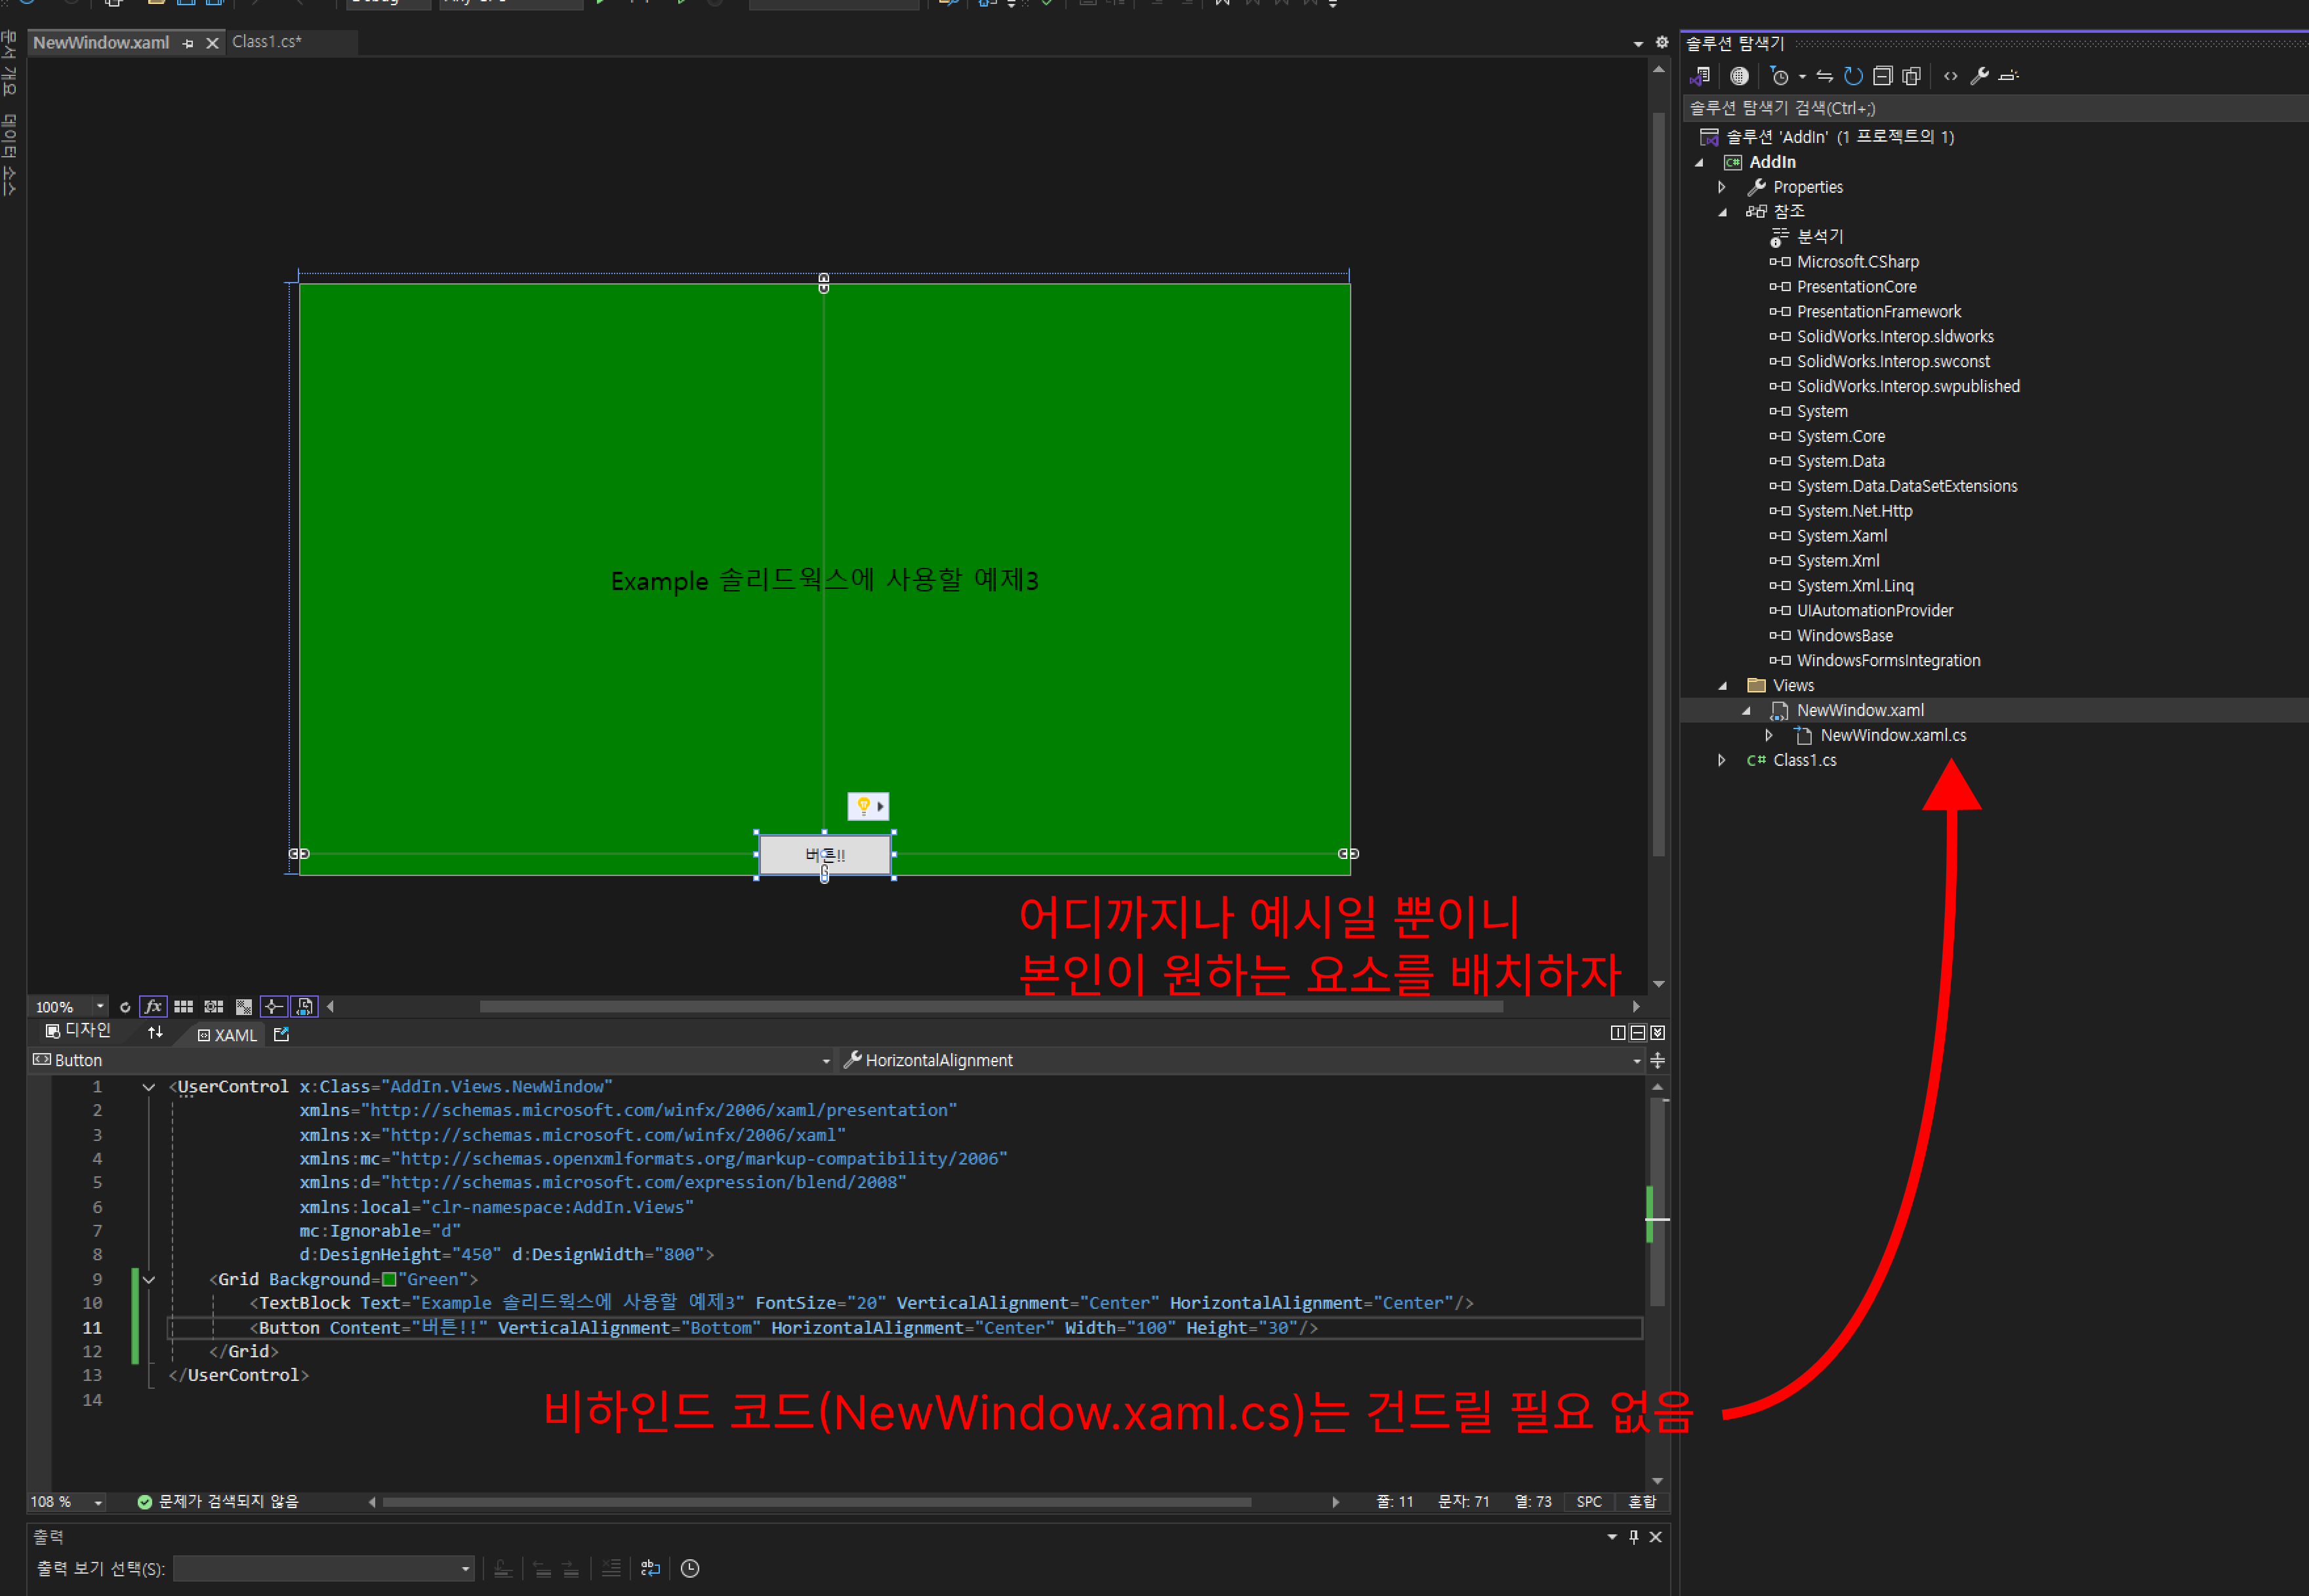Switch to the XAML pane tab
This screenshot has width=2309, height=1596.
pos(227,1035)
